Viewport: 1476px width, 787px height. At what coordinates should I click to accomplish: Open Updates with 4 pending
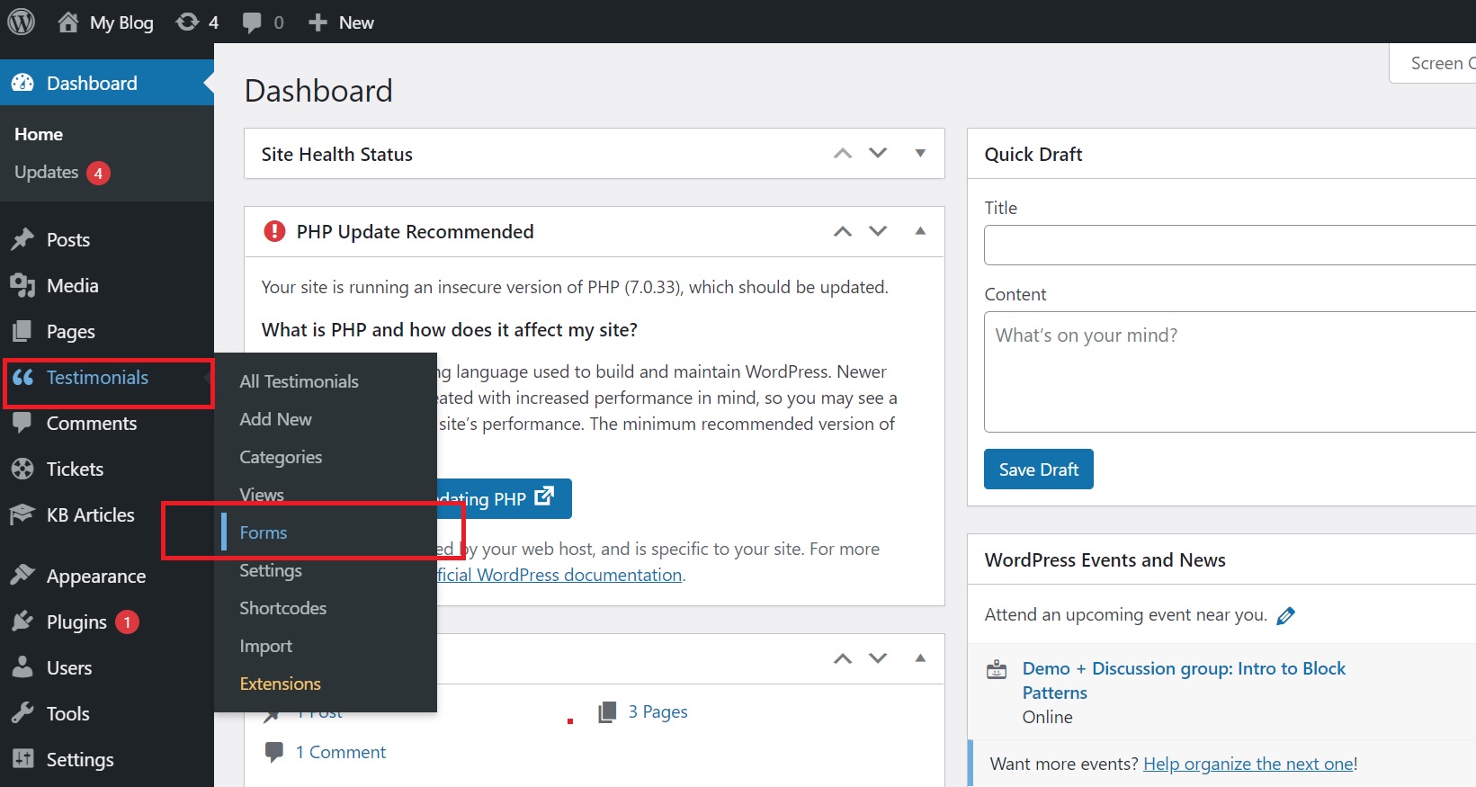[x=62, y=172]
